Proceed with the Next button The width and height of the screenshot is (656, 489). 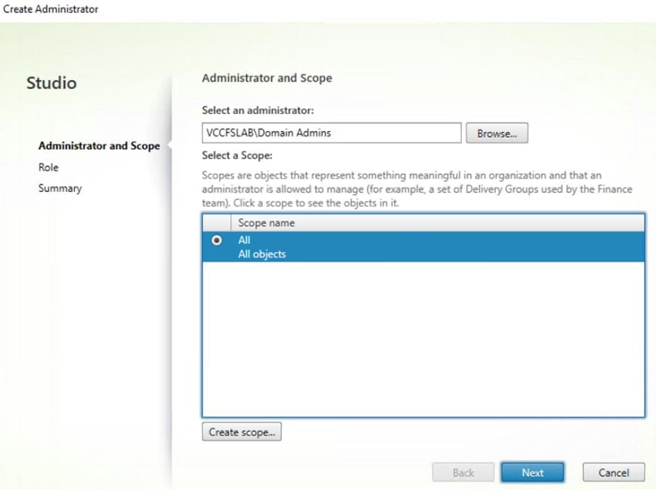[x=532, y=472]
